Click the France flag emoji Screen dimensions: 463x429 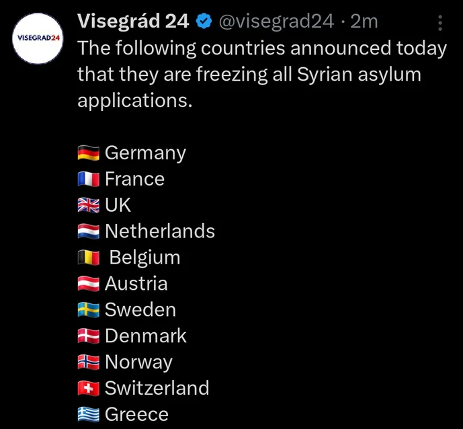click(x=89, y=179)
